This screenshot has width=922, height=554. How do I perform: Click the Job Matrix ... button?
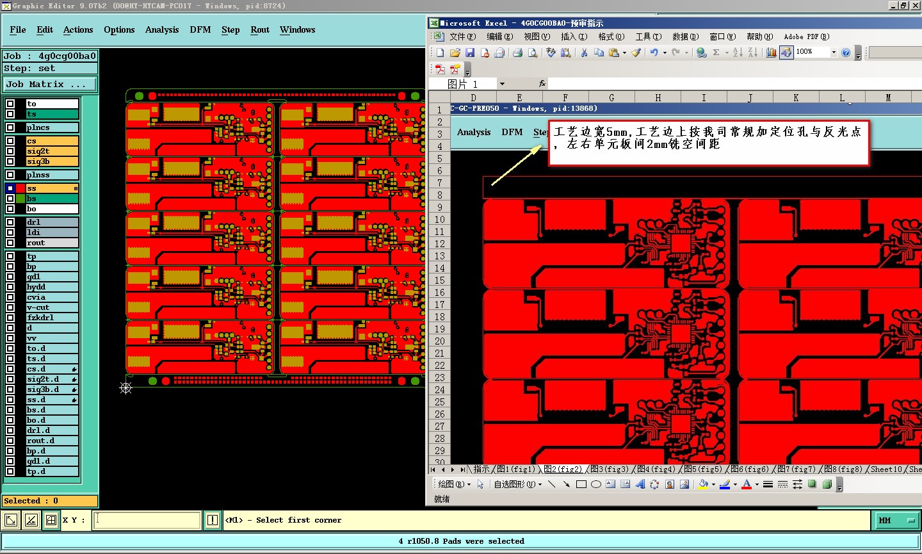tap(49, 85)
